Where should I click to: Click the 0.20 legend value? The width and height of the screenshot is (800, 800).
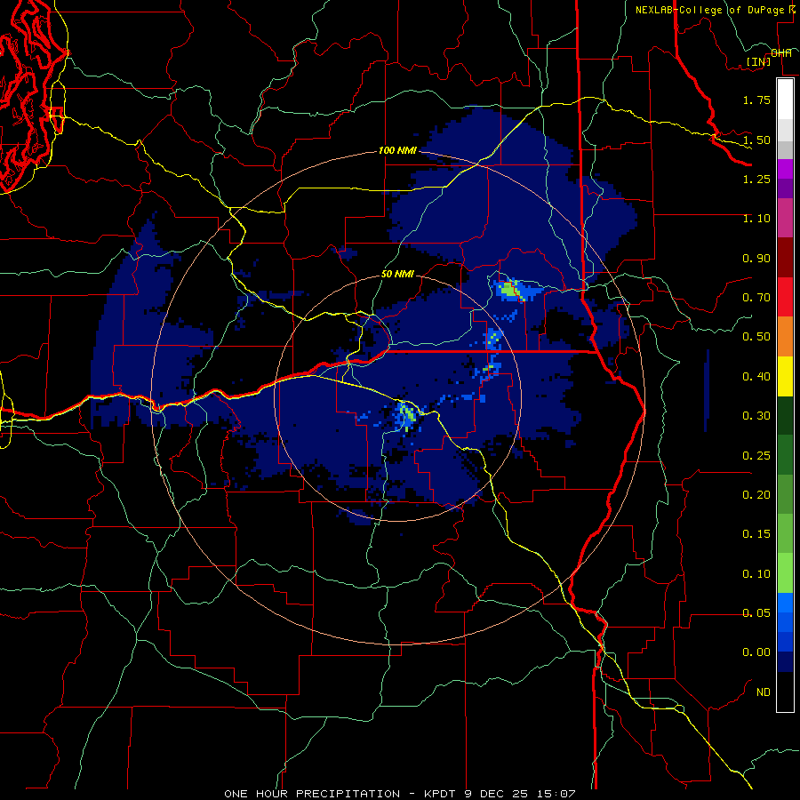[x=756, y=495]
